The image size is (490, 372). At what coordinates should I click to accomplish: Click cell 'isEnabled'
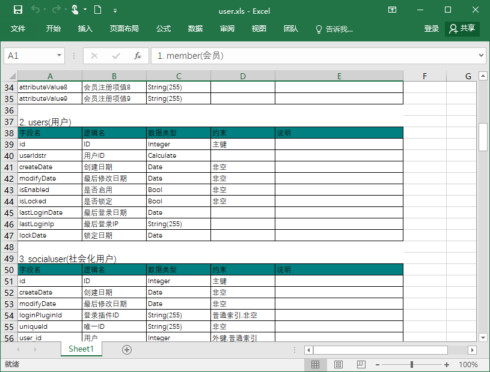(50, 190)
